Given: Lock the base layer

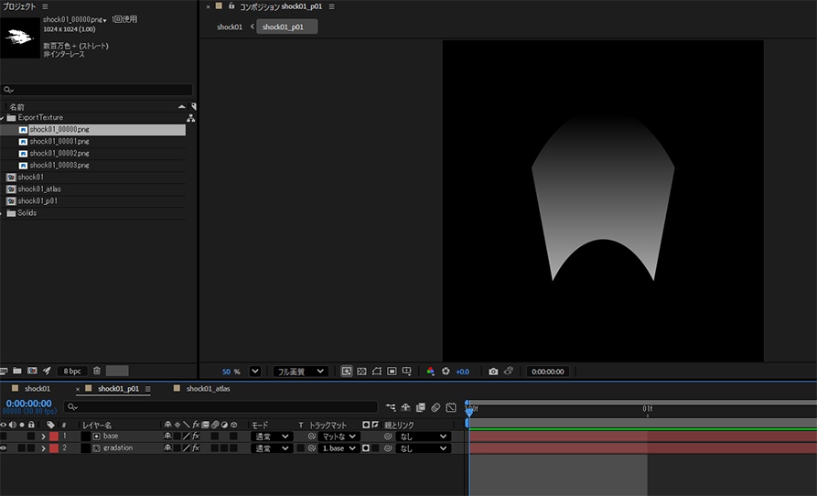Looking at the screenshot, I should [x=31, y=437].
